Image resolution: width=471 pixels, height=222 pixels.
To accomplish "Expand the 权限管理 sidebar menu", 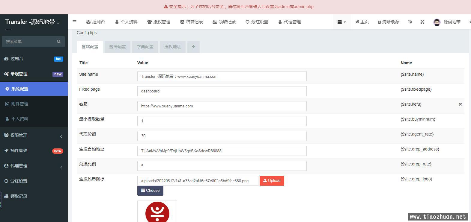I will [34, 135].
